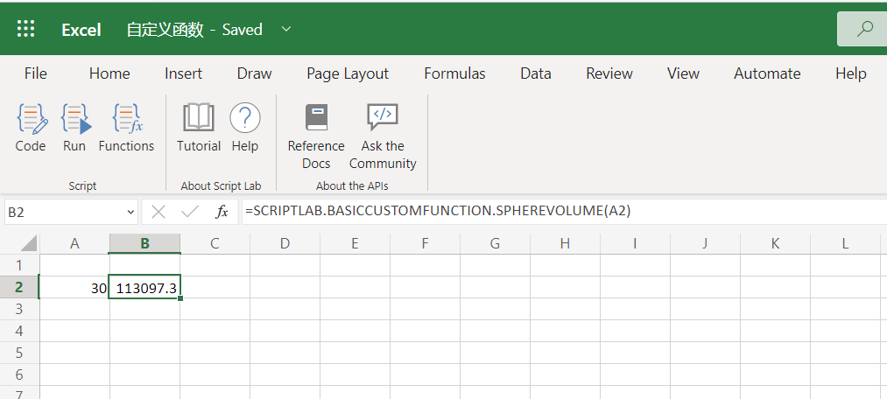Viewport: 887px width, 399px height.
Task: Open the Script Lab Tutorial
Action: pyautogui.click(x=199, y=128)
